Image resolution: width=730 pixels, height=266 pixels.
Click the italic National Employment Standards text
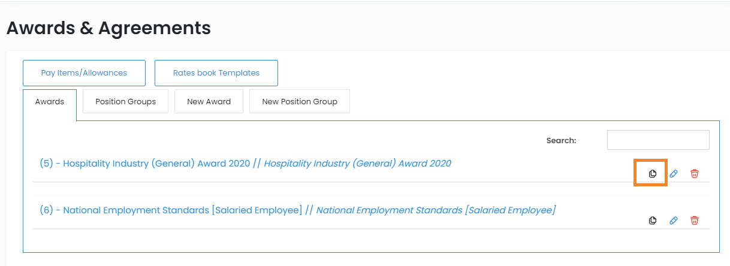pyautogui.click(x=436, y=210)
